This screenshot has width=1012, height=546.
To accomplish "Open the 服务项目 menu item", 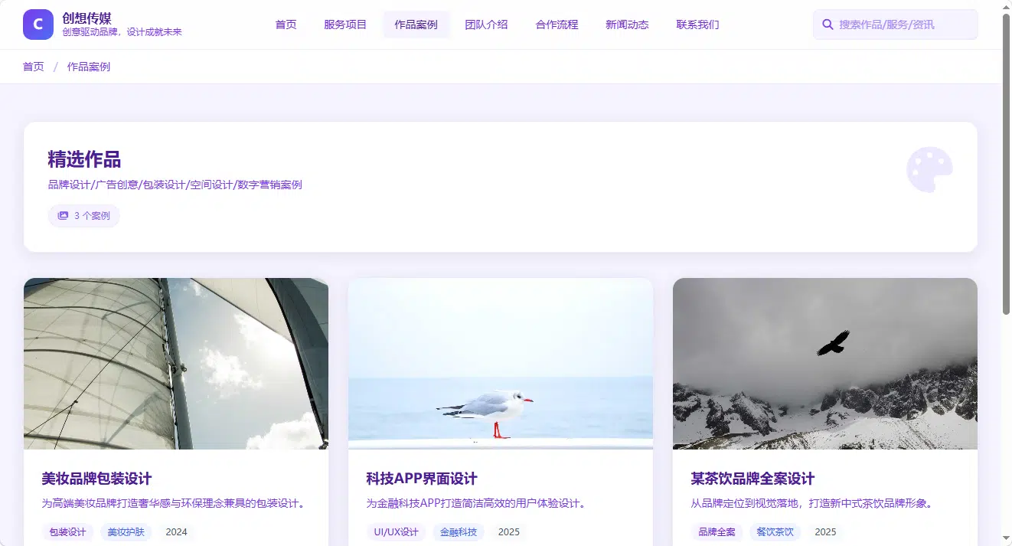I will (345, 25).
